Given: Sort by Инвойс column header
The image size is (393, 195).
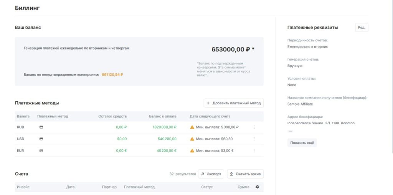Looking at the screenshot, I should click(x=23, y=187).
